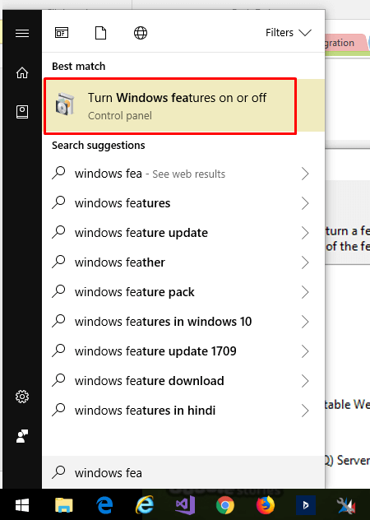Expand arrow for 'windows feature update' suggestion

(305, 233)
